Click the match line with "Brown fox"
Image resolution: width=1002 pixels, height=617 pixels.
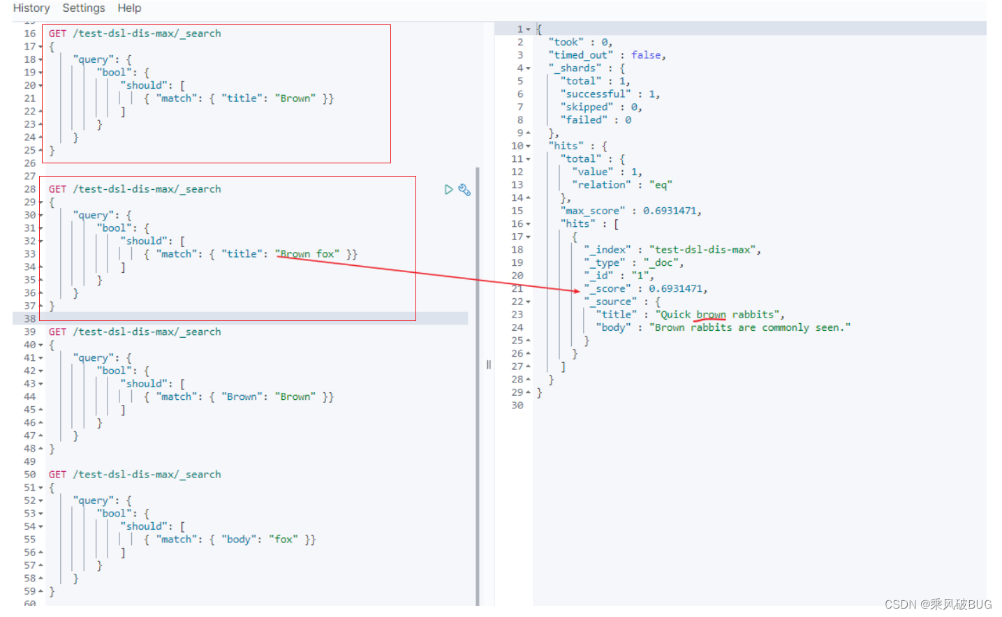click(250, 254)
